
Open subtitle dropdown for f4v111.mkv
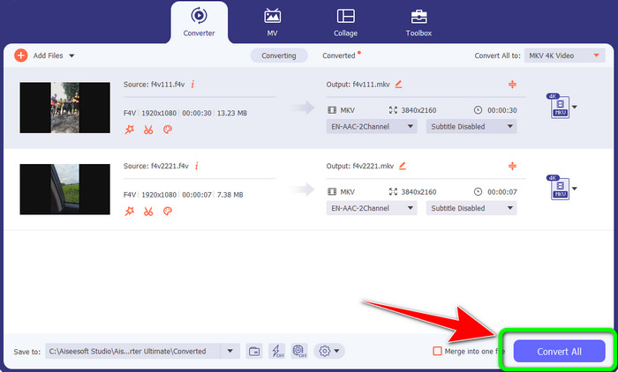pyautogui.click(x=471, y=126)
